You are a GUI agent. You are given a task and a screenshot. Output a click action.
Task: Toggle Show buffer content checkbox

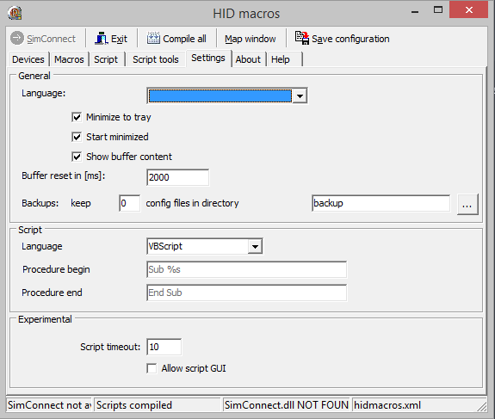(77, 157)
